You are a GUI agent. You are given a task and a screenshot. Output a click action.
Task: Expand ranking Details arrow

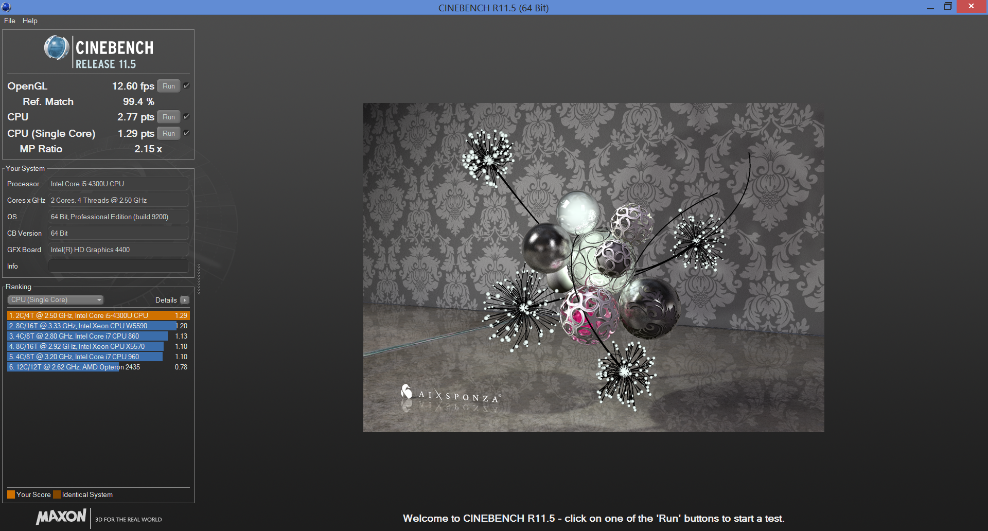[x=185, y=300]
